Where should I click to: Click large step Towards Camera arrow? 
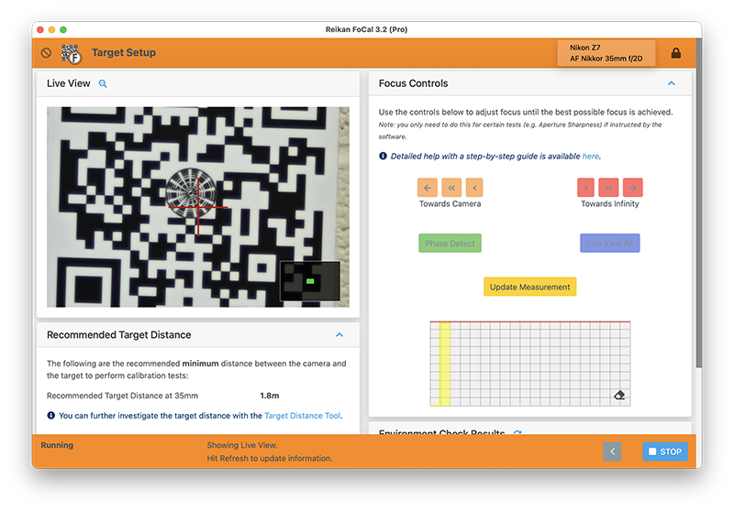[428, 188]
